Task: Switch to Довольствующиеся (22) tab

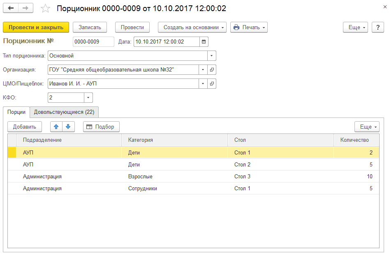Action: coord(64,112)
